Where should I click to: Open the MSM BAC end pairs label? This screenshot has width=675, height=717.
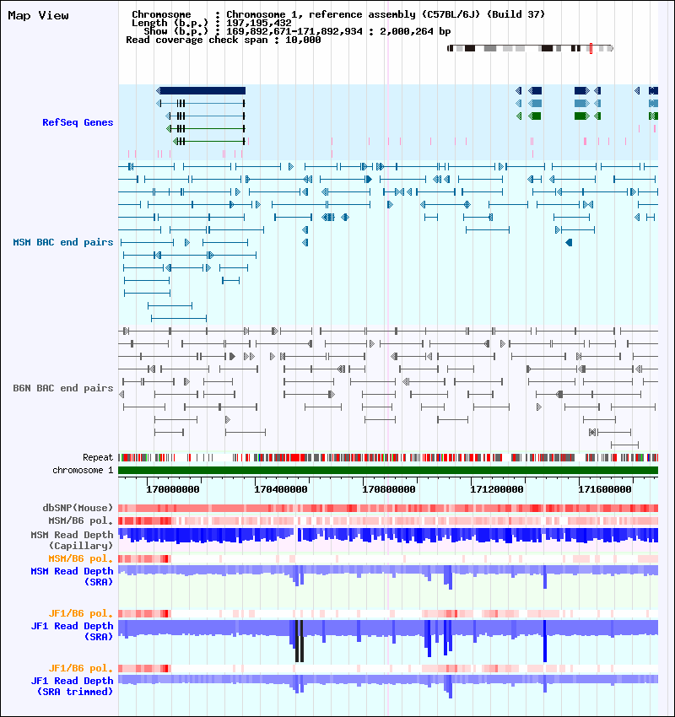(x=62, y=242)
